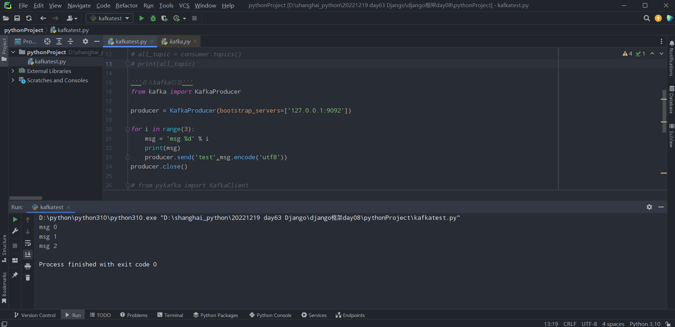Viewport: 675px width, 327px height.
Task: Toggle fold marker at line 13 comment
Action: [x=128, y=64]
